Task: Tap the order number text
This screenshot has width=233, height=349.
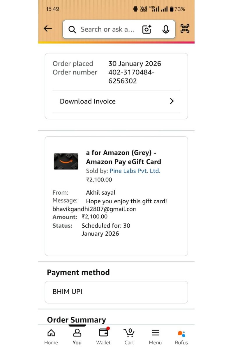Action: pyautogui.click(x=131, y=76)
